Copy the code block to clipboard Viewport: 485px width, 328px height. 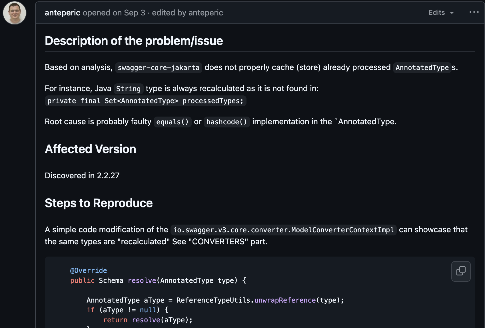click(461, 271)
